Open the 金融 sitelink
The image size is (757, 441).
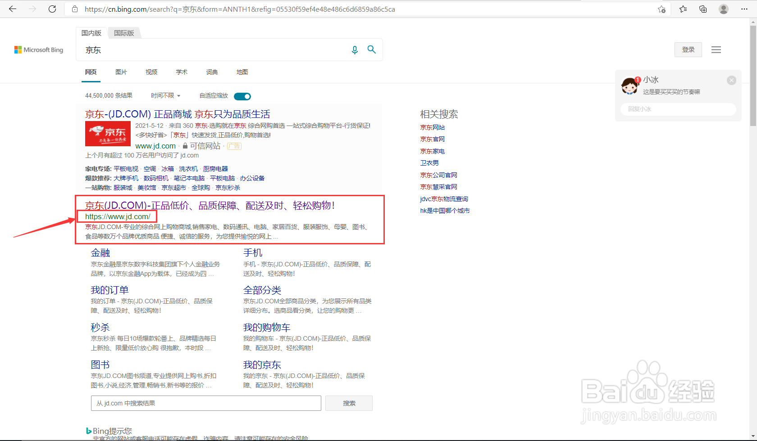(x=100, y=253)
